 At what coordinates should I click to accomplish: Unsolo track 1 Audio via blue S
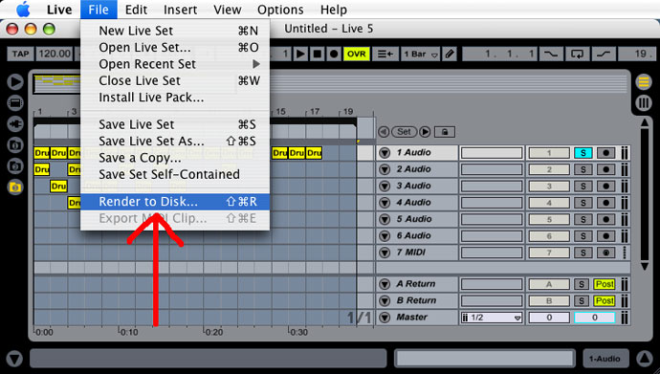pyautogui.click(x=583, y=153)
